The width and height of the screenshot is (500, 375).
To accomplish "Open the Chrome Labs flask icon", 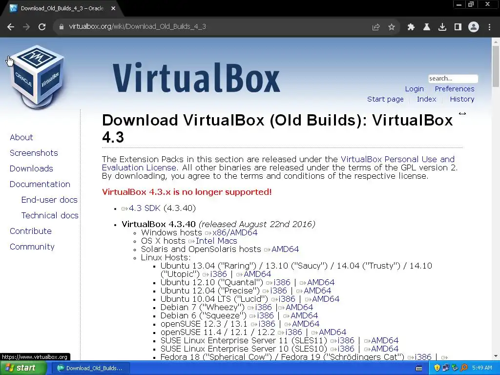I will [x=427, y=27].
